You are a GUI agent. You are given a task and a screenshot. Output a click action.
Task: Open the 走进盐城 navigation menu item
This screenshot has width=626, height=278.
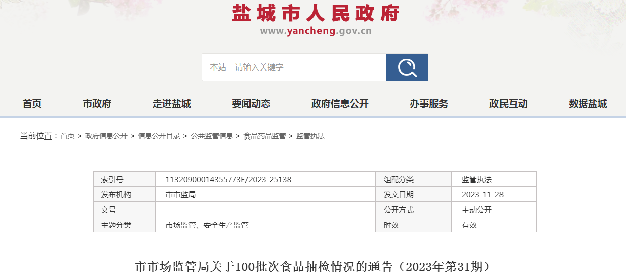pos(172,104)
